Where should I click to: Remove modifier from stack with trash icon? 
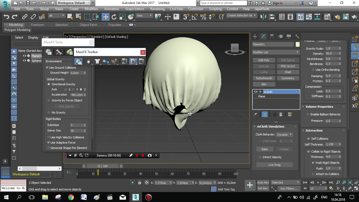(x=281, y=114)
